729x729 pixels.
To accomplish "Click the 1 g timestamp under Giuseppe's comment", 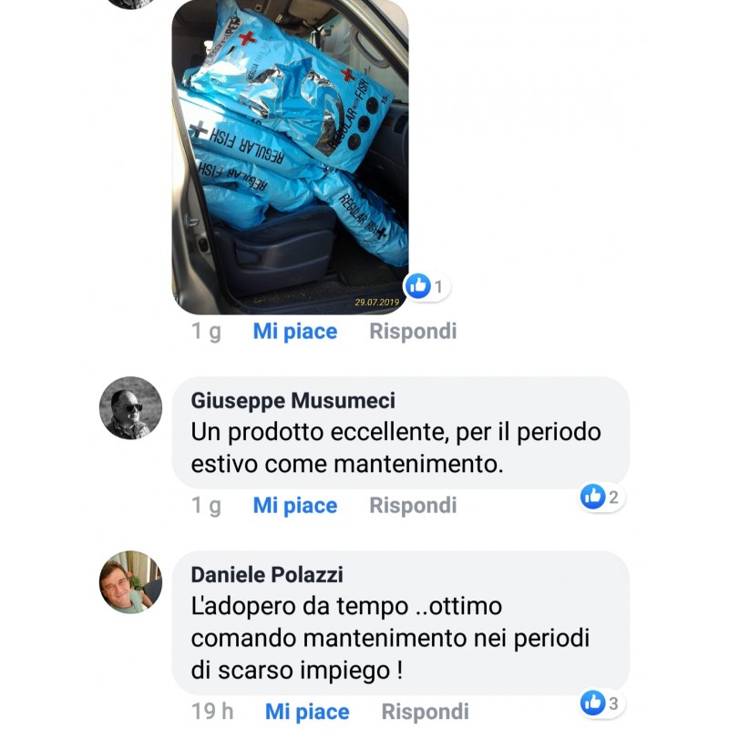I will (x=207, y=506).
